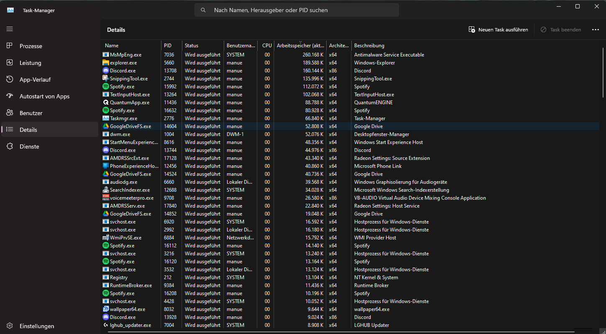Viewport: 606px width, 334px height.
Task: Click the App-Verlauf history icon
Action: (x=10, y=79)
